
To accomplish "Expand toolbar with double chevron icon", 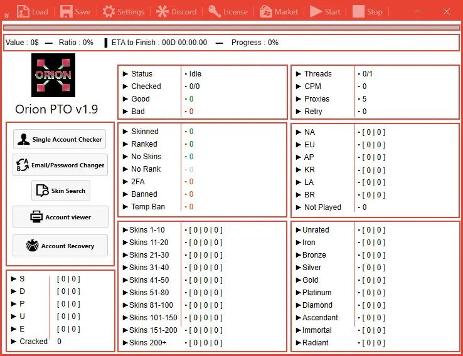I will 6,15.
